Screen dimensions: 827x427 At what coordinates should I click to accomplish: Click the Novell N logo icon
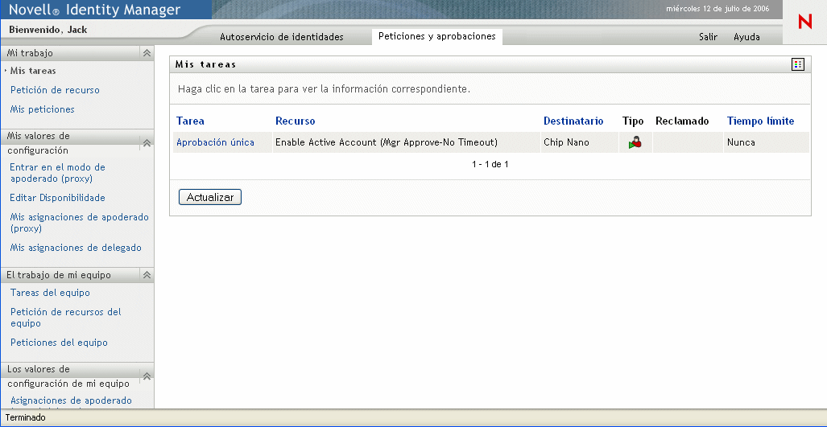(x=804, y=22)
